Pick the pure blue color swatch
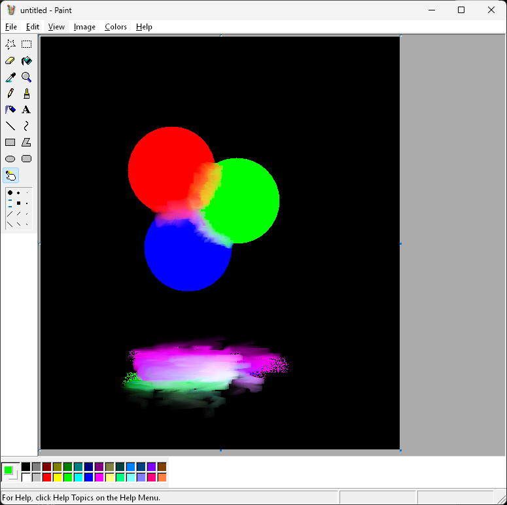 pos(88,477)
